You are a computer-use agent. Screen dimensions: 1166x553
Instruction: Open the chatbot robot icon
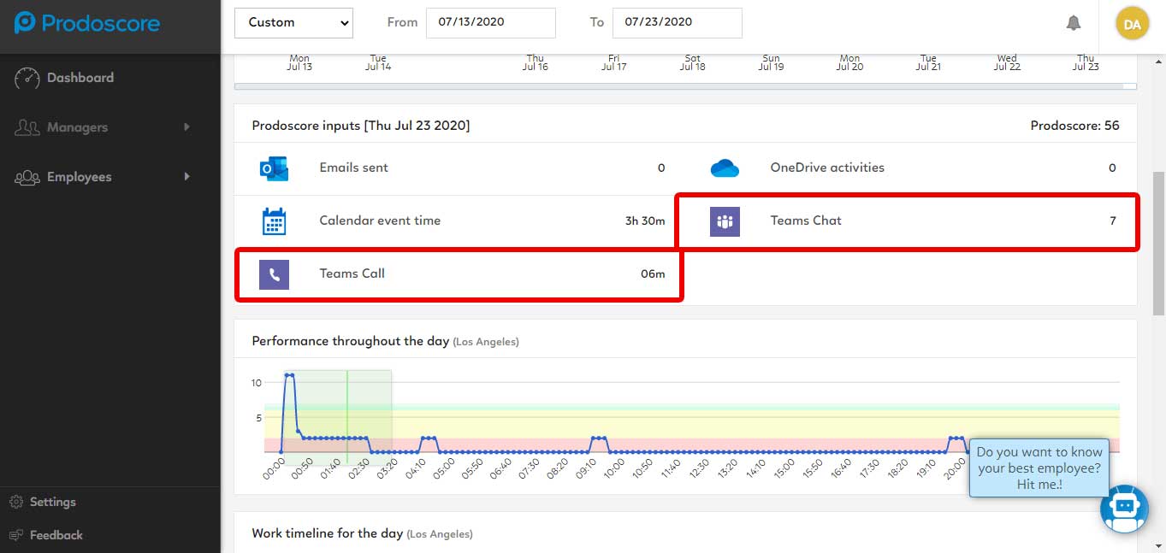(x=1124, y=509)
